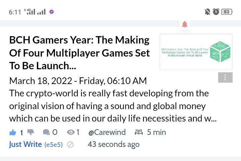The width and height of the screenshot is (241, 161).
Task: Click the article excerpt text
Action: pos(113,106)
